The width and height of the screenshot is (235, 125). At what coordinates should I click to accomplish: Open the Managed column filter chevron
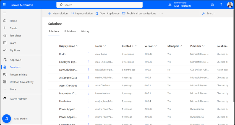coord(181,46)
